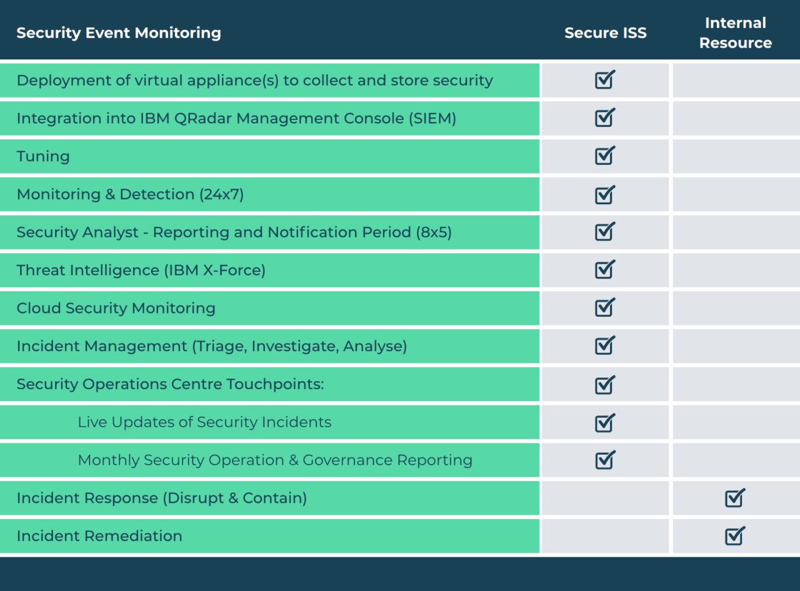Select the Secure ISS column header
The height and width of the screenshot is (591, 800).
coord(605,33)
